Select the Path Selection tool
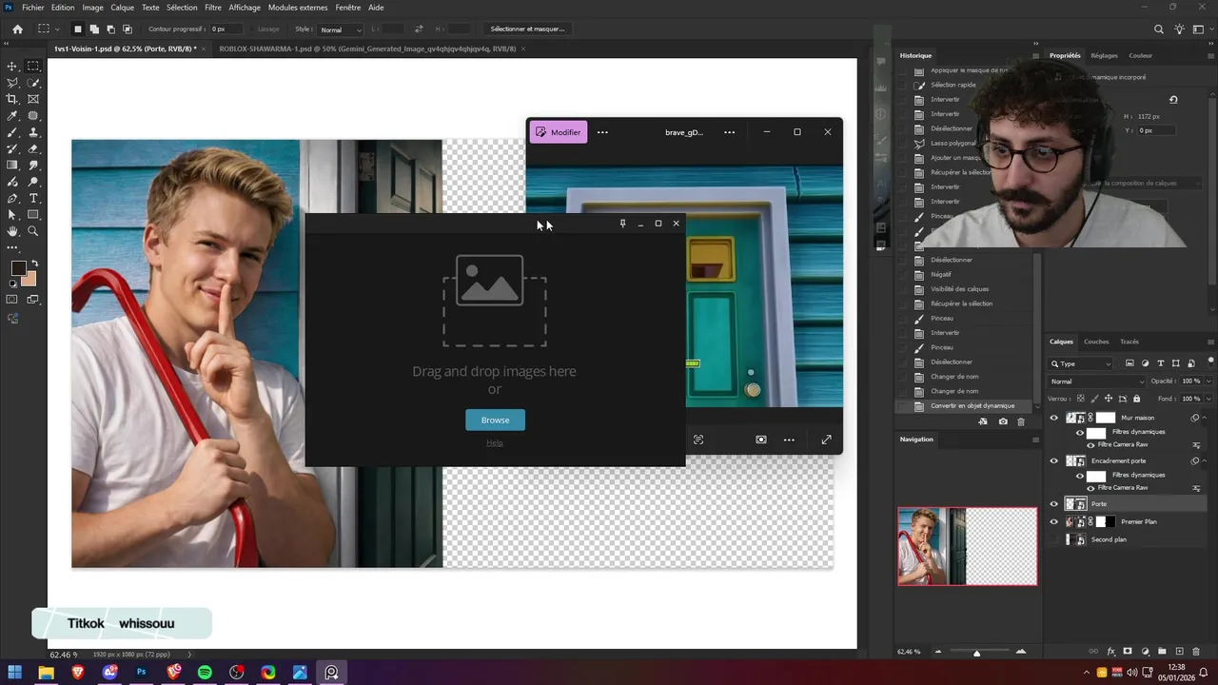The image size is (1218, 685). point(12,215)
